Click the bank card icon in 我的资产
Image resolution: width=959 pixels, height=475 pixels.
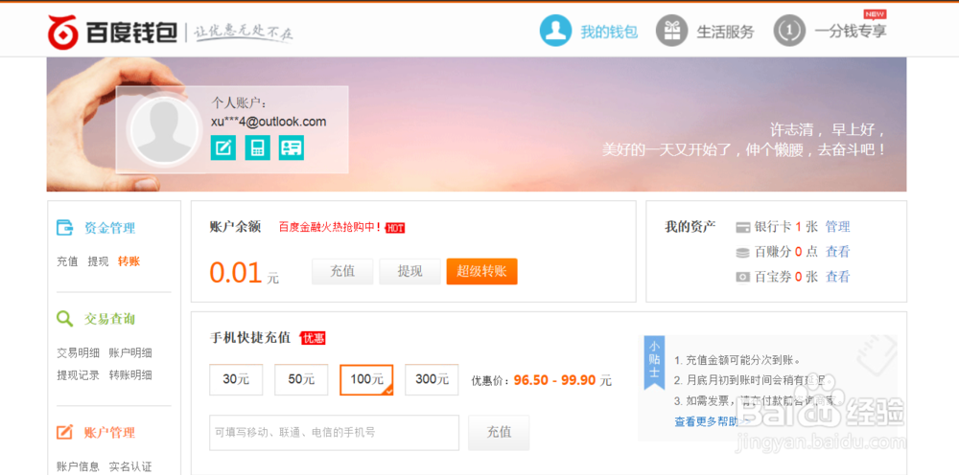(743, 228)
